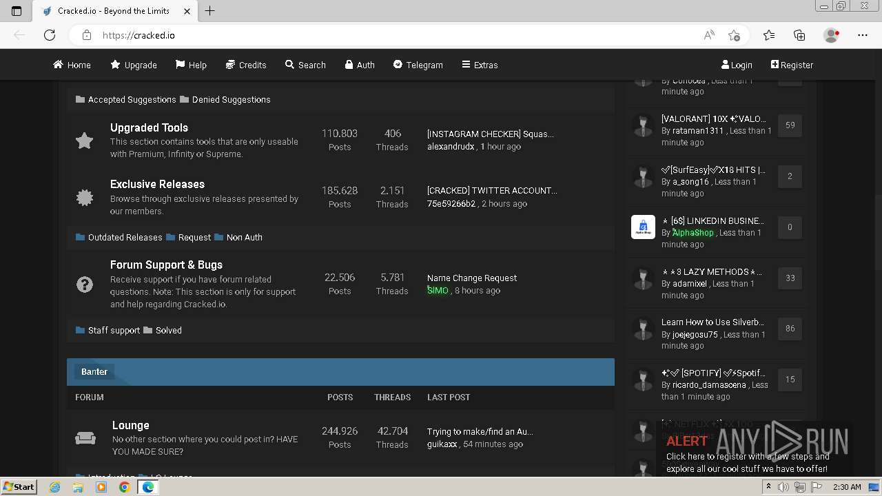The image size is (882, 496).
Task: Click the Windows Start button
Action: tap(19, 487)
